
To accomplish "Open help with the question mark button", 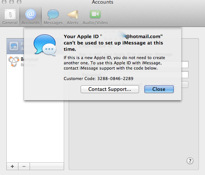I will coord(190,161).
